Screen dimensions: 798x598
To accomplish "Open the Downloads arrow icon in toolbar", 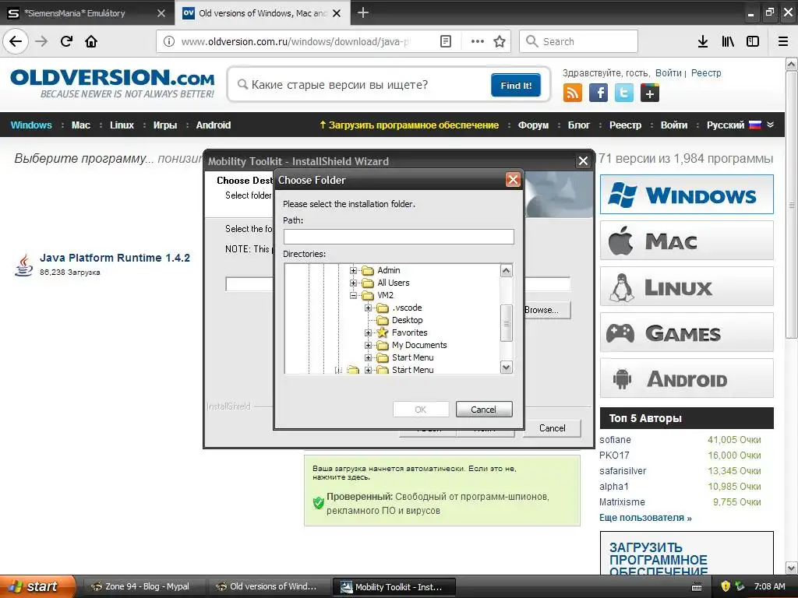I will pyautogui.click(x=703, y=42).
